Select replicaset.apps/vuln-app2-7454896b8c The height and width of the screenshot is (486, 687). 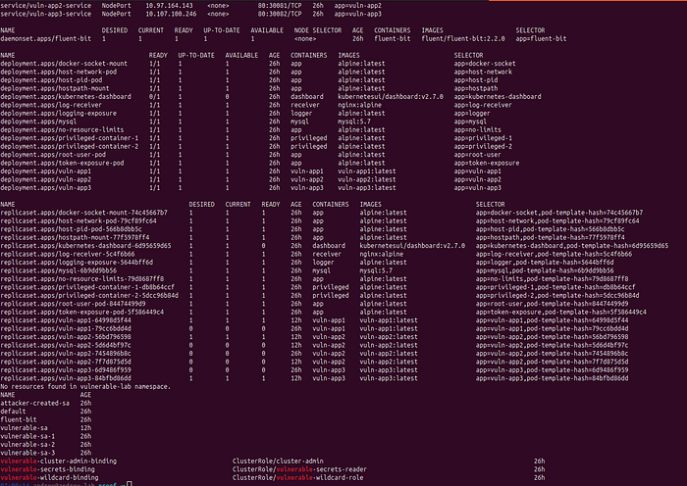[66, 355]
